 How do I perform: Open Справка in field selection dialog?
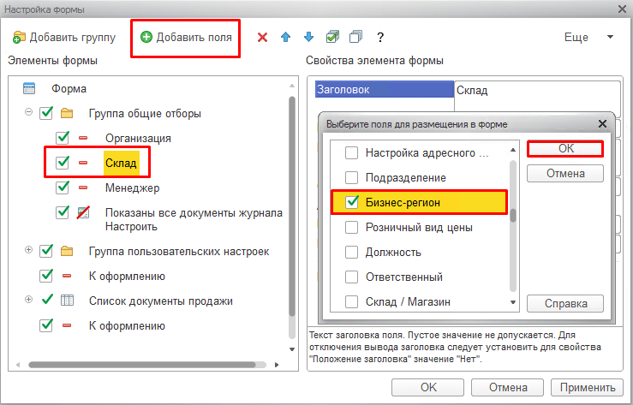click(565, 303)
